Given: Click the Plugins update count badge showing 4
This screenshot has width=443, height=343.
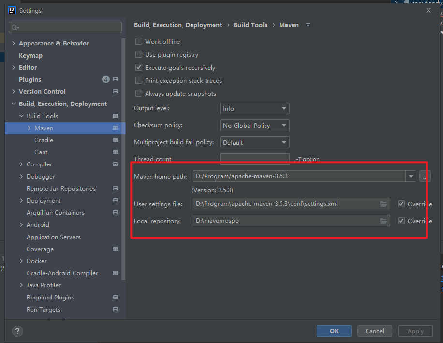Looking at the screenshot, I should coord(105,79).
